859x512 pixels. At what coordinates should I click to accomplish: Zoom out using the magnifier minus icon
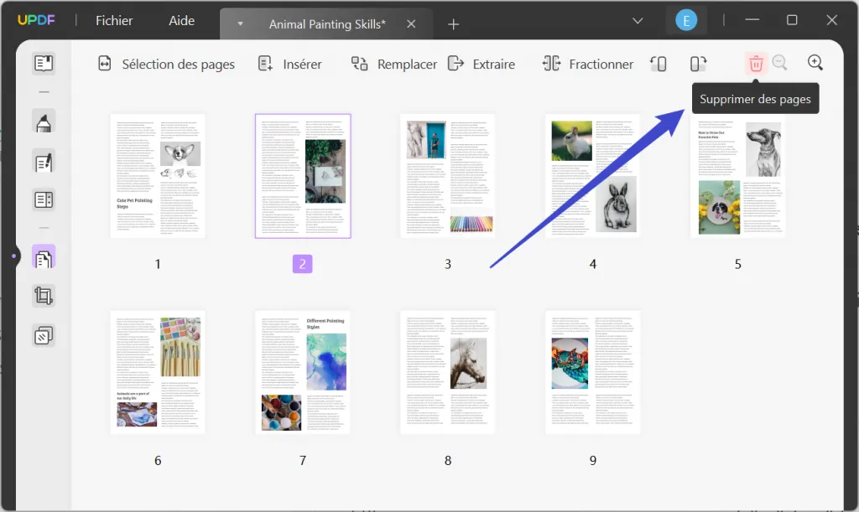(x=780, y=62)
